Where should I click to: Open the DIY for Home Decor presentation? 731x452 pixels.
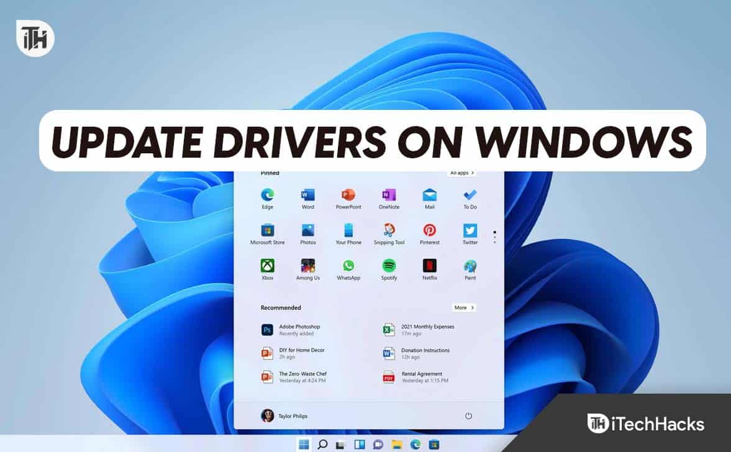pos(293,353)
